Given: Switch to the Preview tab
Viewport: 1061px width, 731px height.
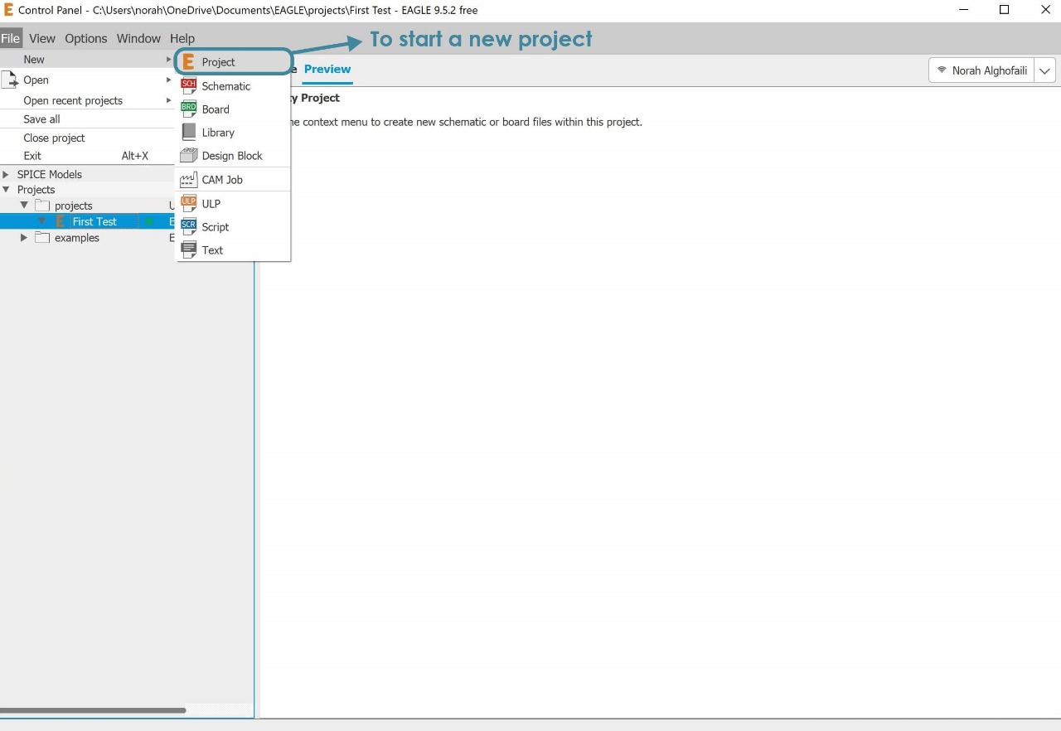Looking at the screenshot, I should tap(327, 70).
